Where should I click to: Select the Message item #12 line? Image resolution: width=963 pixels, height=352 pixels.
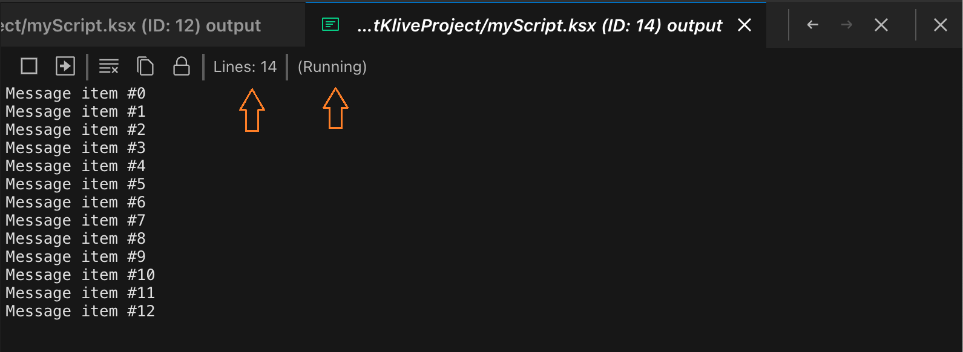point(81,311)
